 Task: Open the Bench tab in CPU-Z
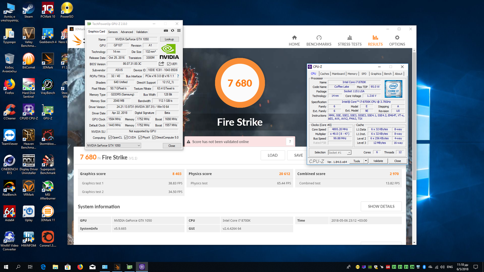tap(388, 74)
